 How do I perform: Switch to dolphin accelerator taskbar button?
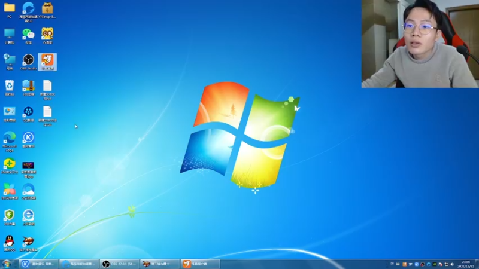point(79,264)
